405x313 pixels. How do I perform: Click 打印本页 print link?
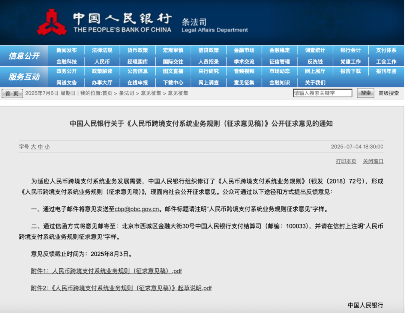[346, 161]
